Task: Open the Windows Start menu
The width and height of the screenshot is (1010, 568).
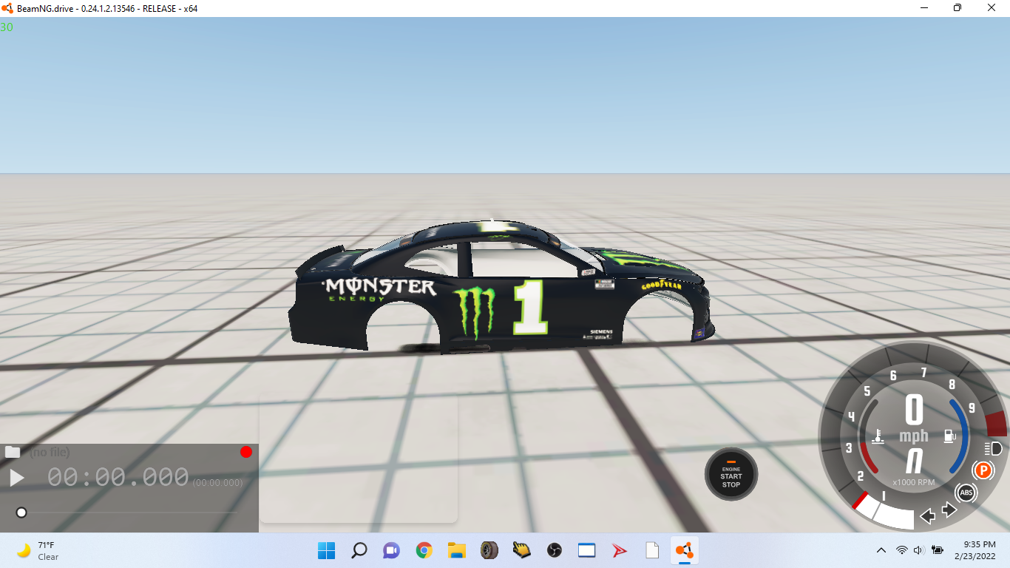Action: [326, 550]
